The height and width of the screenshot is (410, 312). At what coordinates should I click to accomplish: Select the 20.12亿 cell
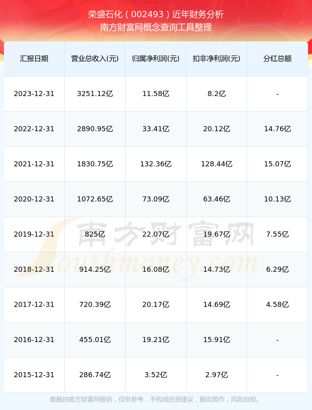(x=217, y=129)
